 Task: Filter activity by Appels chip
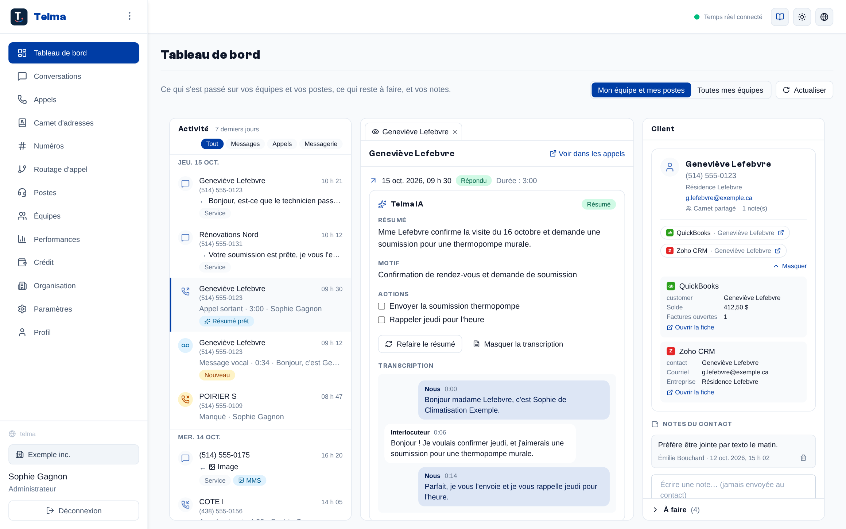tap(282, 144)
